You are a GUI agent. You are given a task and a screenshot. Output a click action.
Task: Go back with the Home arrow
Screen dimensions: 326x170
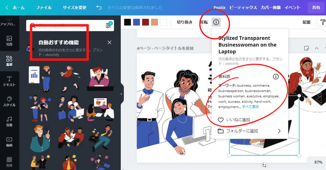coord(7,8)
